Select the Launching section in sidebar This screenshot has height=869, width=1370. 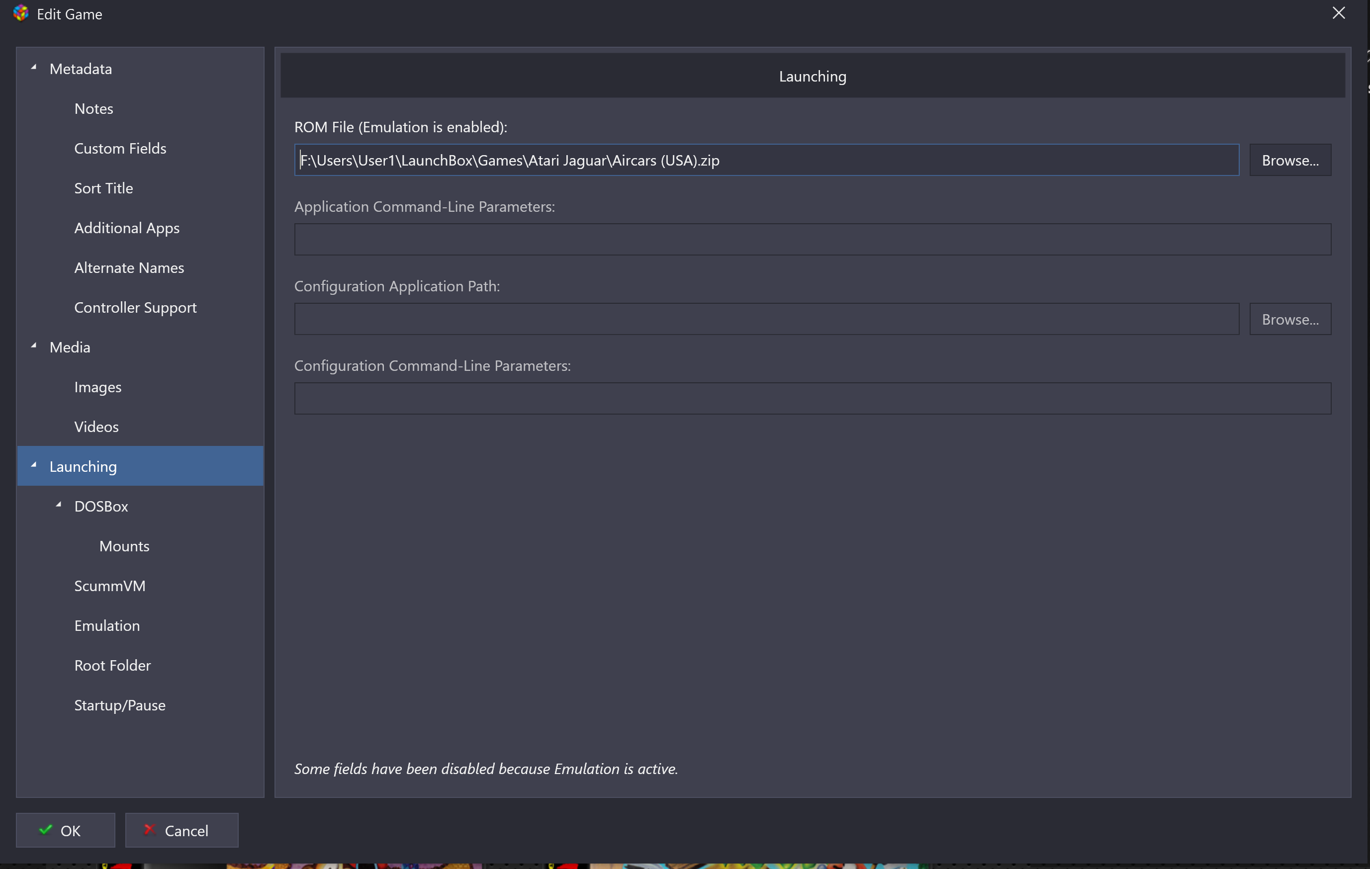[x=140, y=466]
